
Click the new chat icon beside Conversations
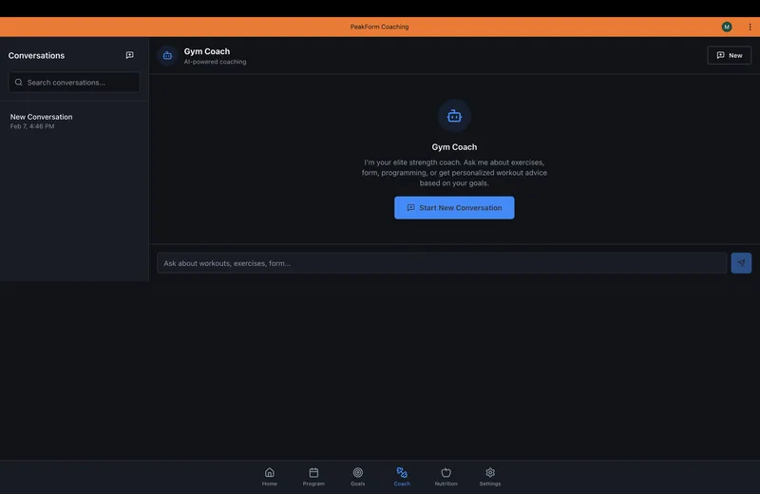coord(129,55)
